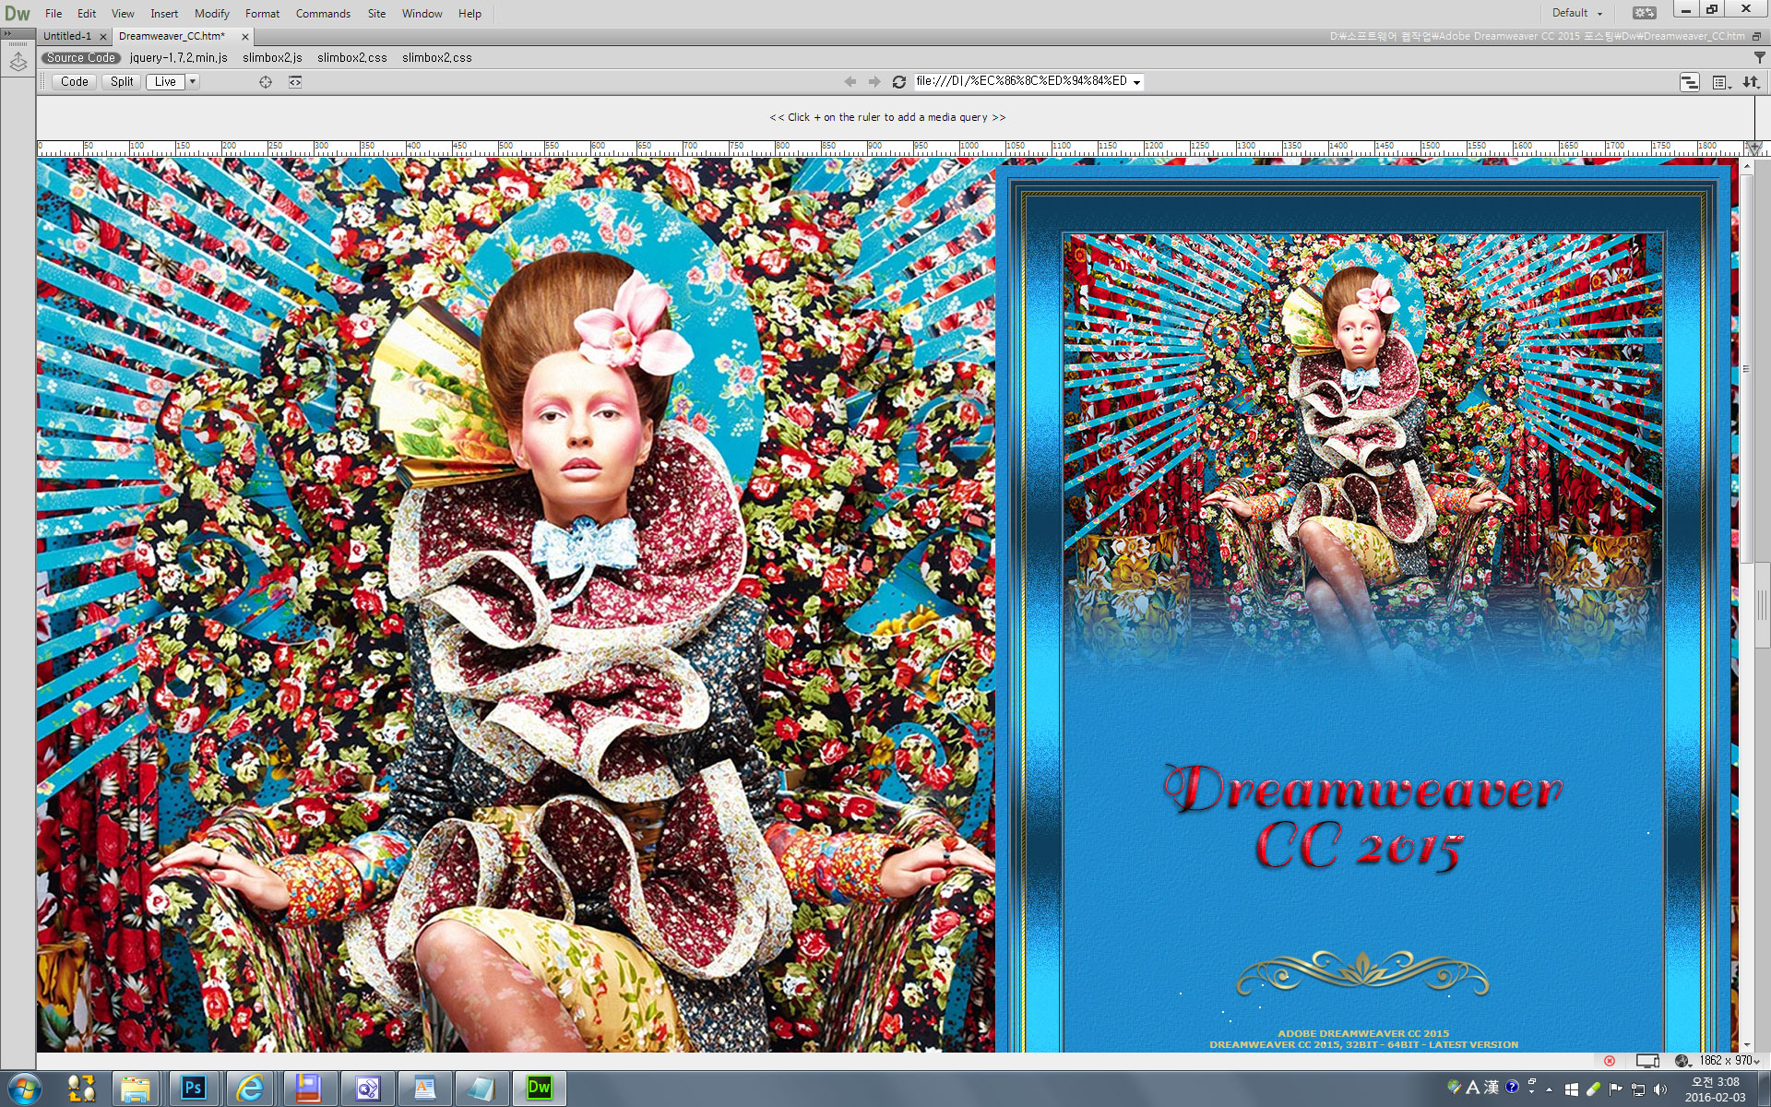Viewport: 1771px width, 1107px height.
Task: Click the file URL address field
Action: click(x=1021, y=81)
